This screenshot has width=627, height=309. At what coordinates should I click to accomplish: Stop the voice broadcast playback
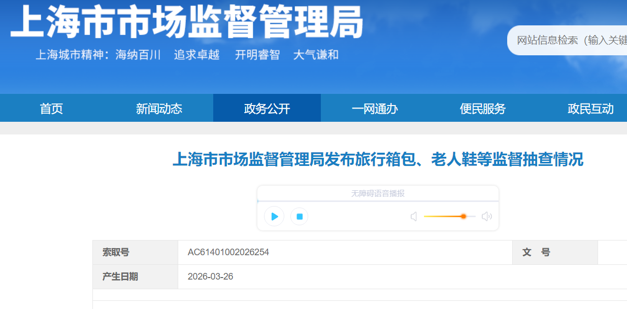pyautogui.click(x=299, y=217)
